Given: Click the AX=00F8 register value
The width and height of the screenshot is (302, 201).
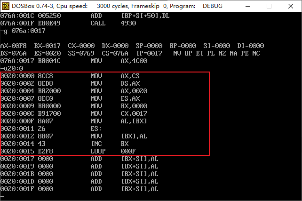Looking at the screenshot, I should [14, 46].
